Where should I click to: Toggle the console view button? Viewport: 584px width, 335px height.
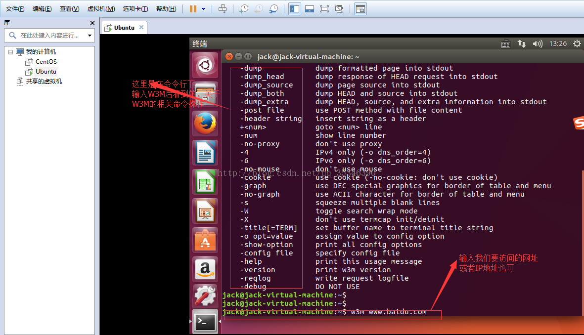(360, 9)
